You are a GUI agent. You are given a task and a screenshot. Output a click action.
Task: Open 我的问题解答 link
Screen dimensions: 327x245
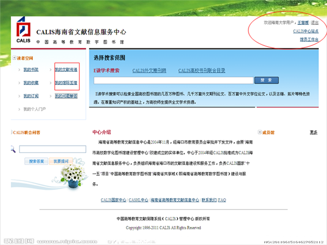pyautogui.click(x=66, y=96)
